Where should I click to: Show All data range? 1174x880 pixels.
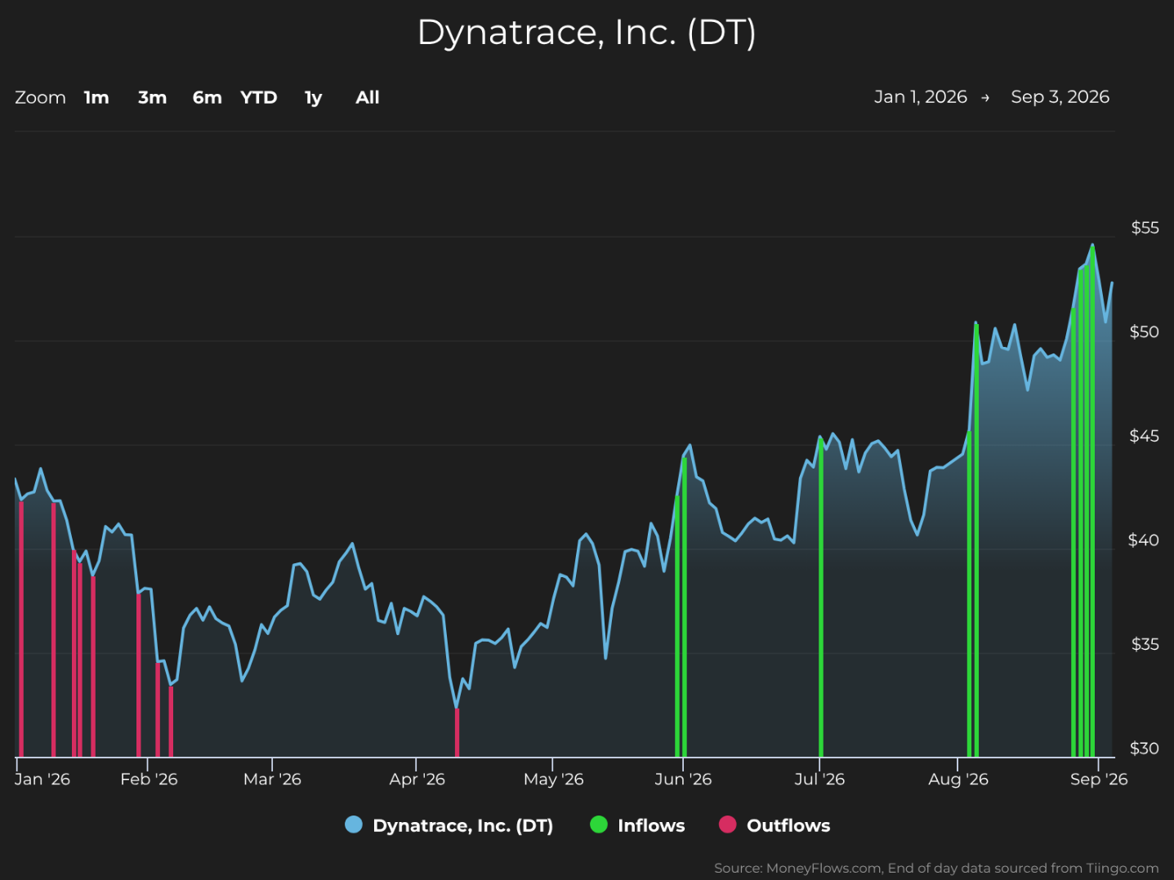click(368, 98)
